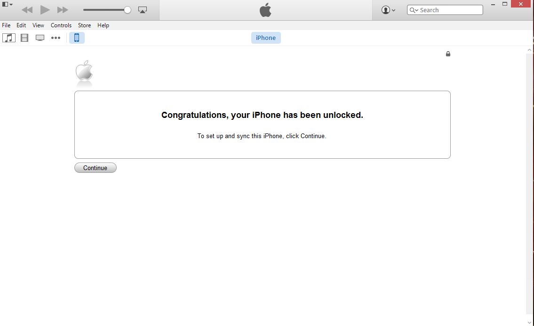Start playback with the Play button
This screenshot has width=534, height=326.
[45, 10]
